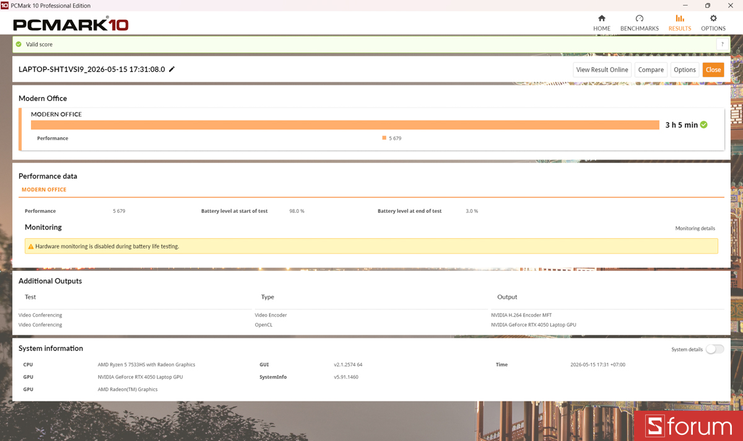Click 'AMD Ryzen 5 7533HS with Radeon Graphics'
This screenshot has width=743, height=441.
tap(146, 364)
